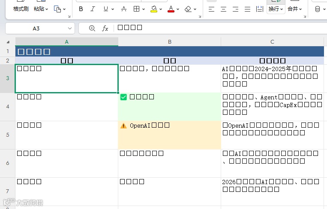
Task: Justify text alignment
Action: 248,9
